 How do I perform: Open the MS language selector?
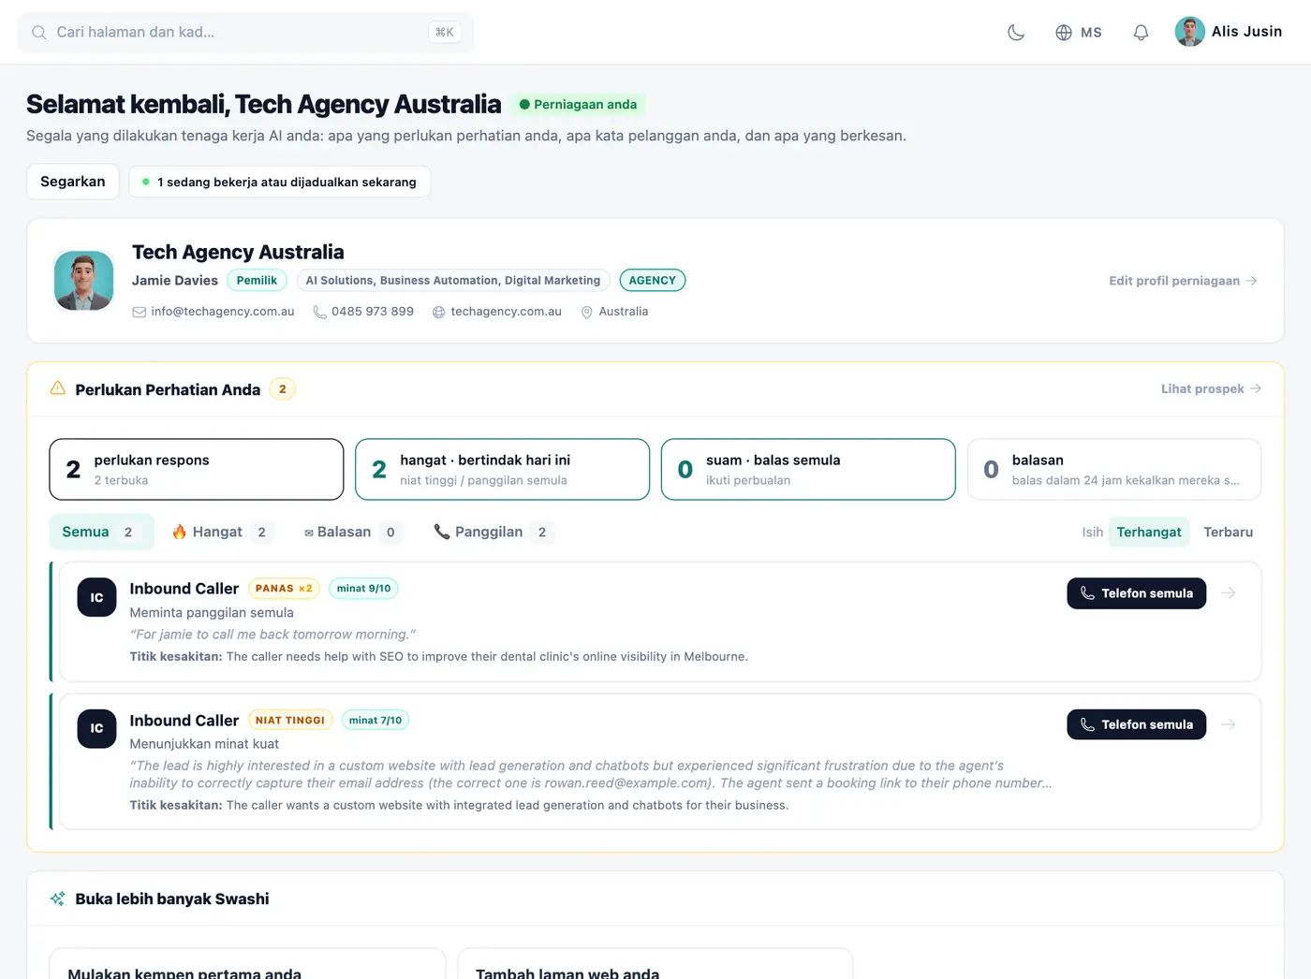1079,33
